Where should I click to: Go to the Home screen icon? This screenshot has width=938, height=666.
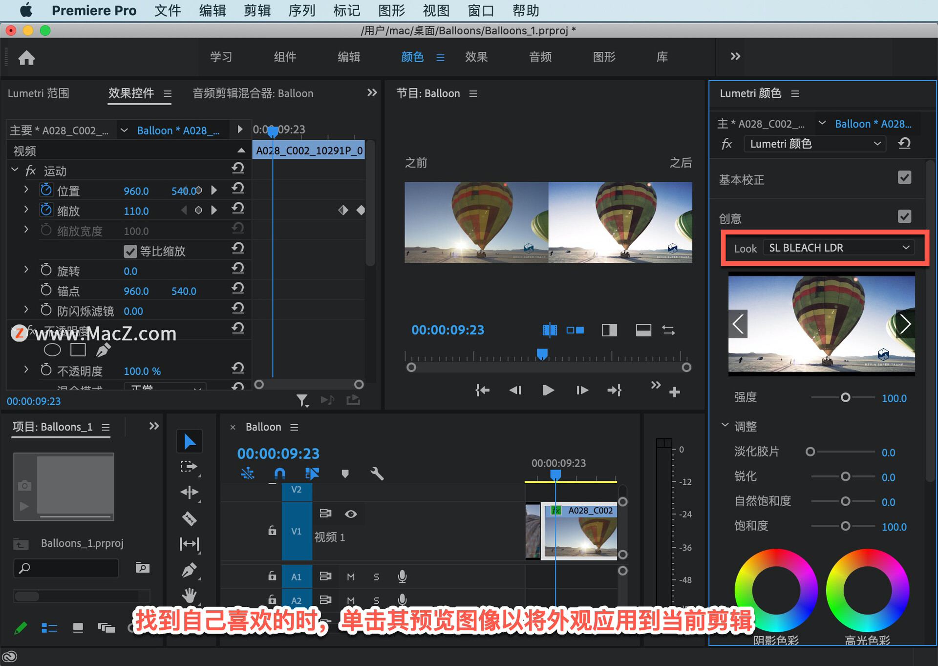coord(26,58)
